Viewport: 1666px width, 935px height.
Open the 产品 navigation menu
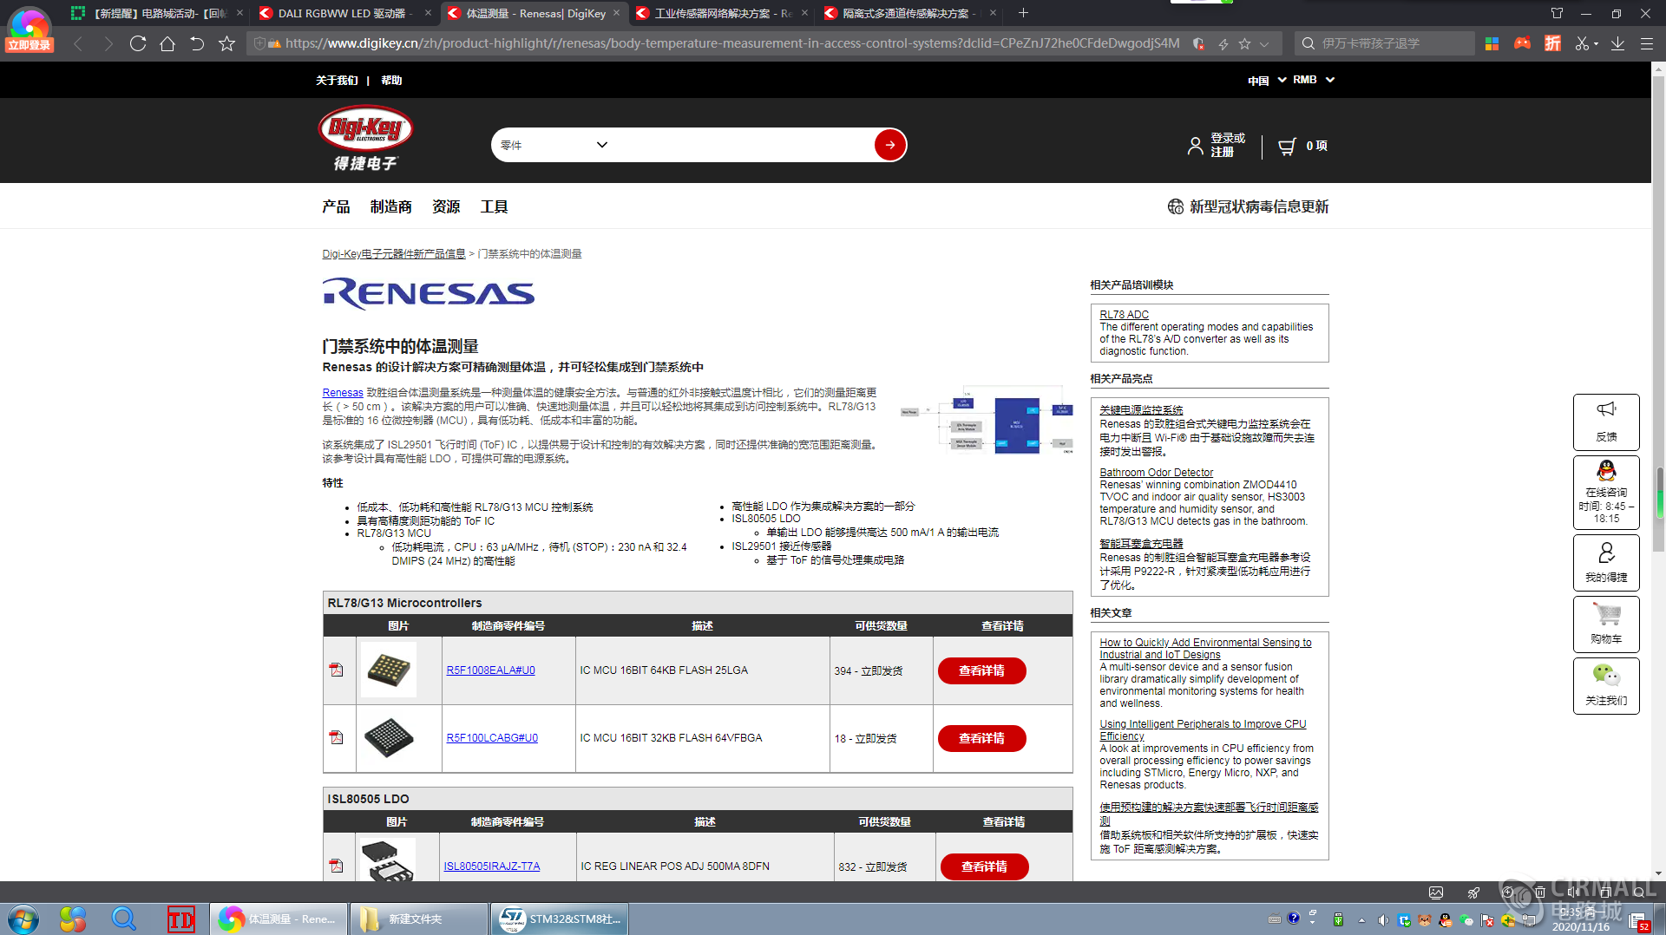tap(336, 206)
